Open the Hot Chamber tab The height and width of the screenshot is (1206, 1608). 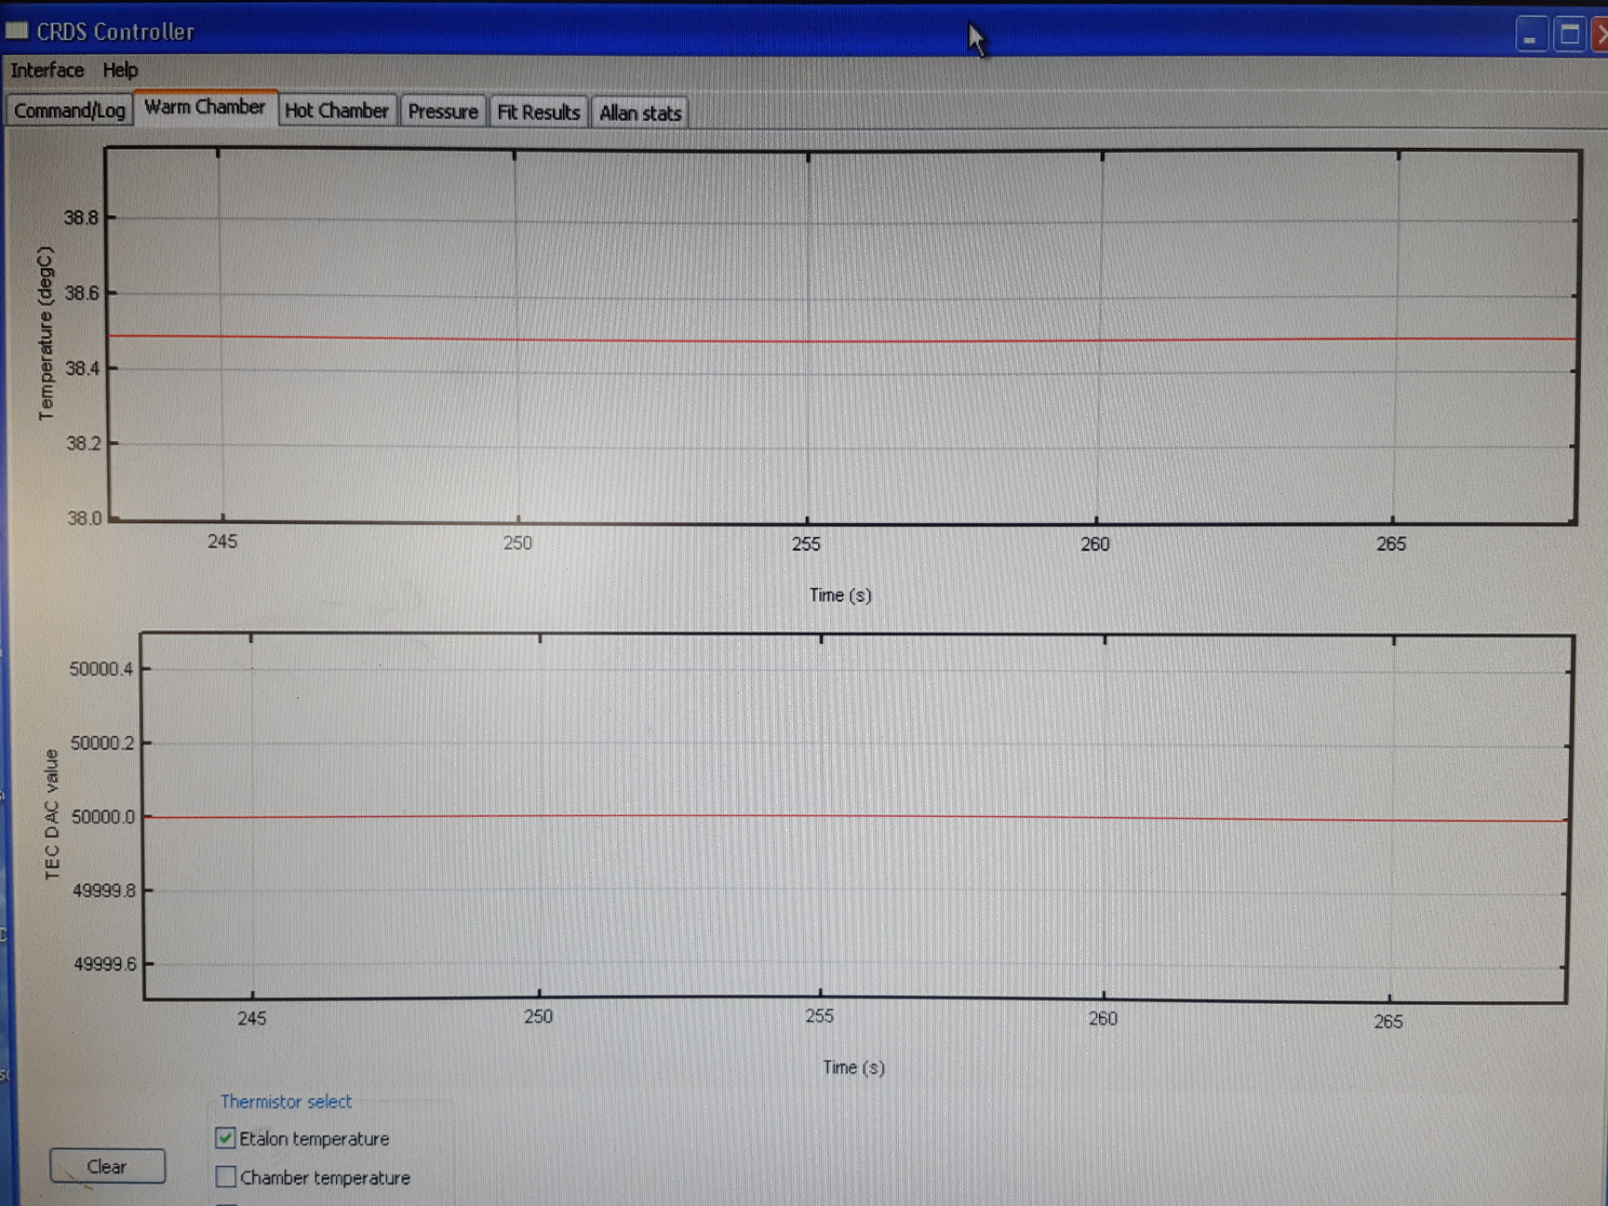337,111
